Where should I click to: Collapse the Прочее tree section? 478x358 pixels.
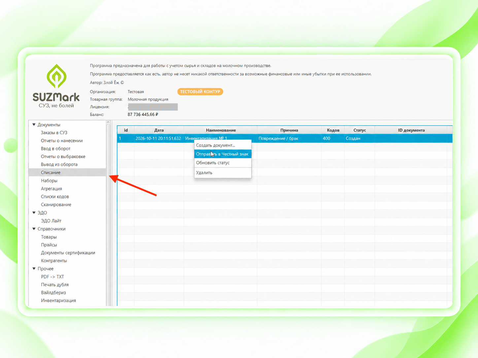pos(34,269)
